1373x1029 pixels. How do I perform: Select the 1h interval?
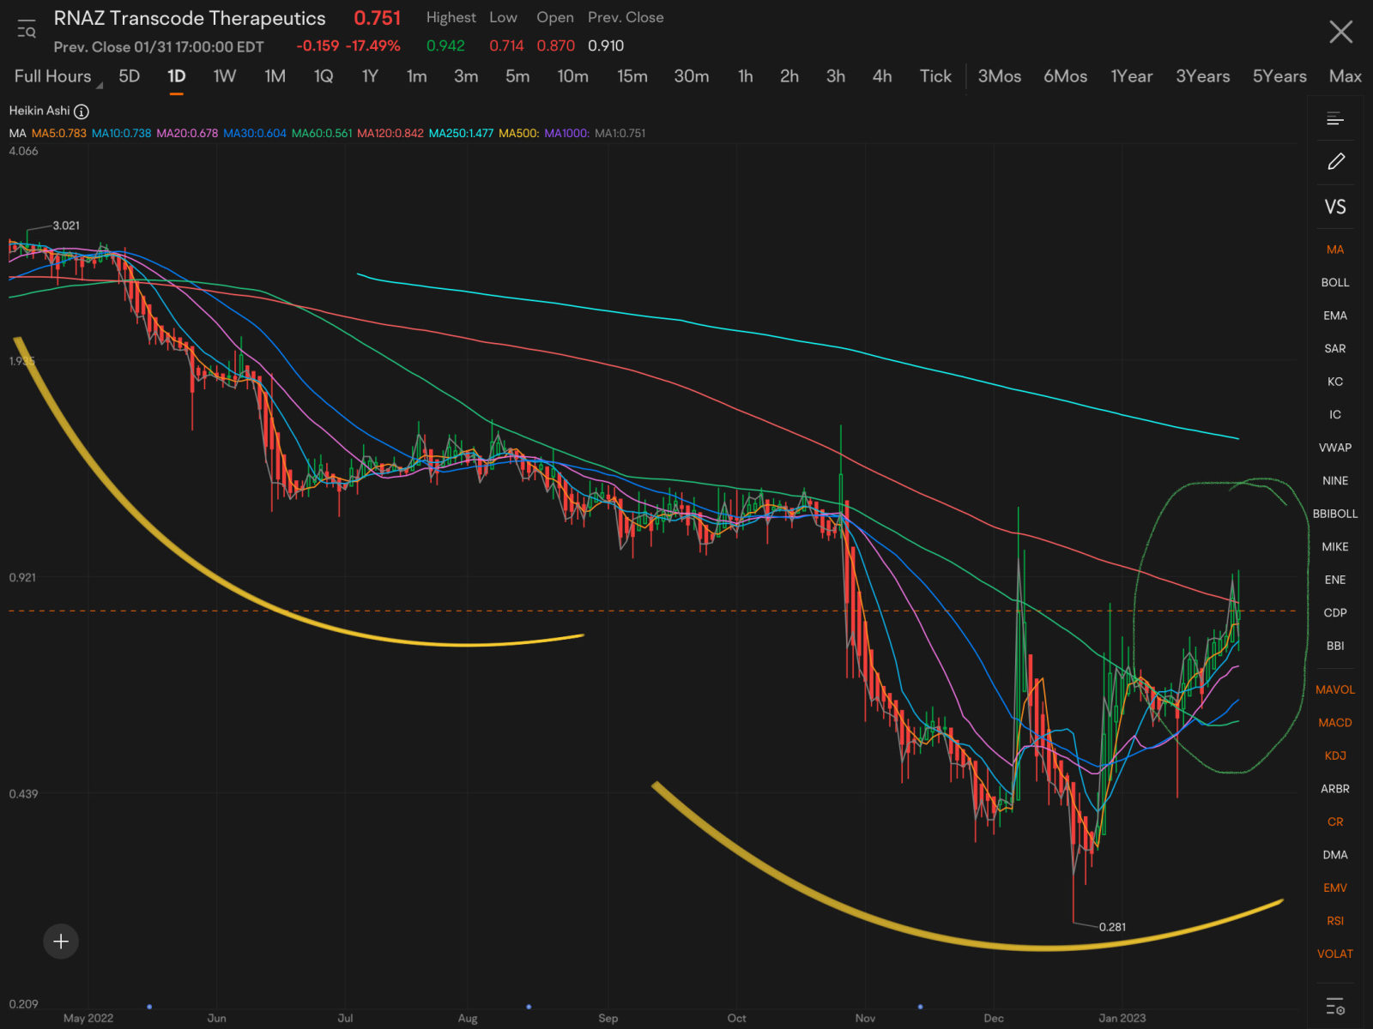tap(746, 76)
